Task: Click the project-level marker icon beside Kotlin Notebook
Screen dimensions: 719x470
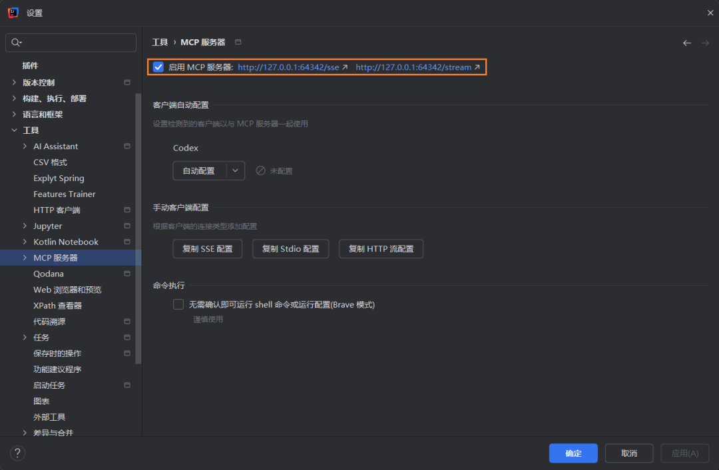Action: click(127, 242)
